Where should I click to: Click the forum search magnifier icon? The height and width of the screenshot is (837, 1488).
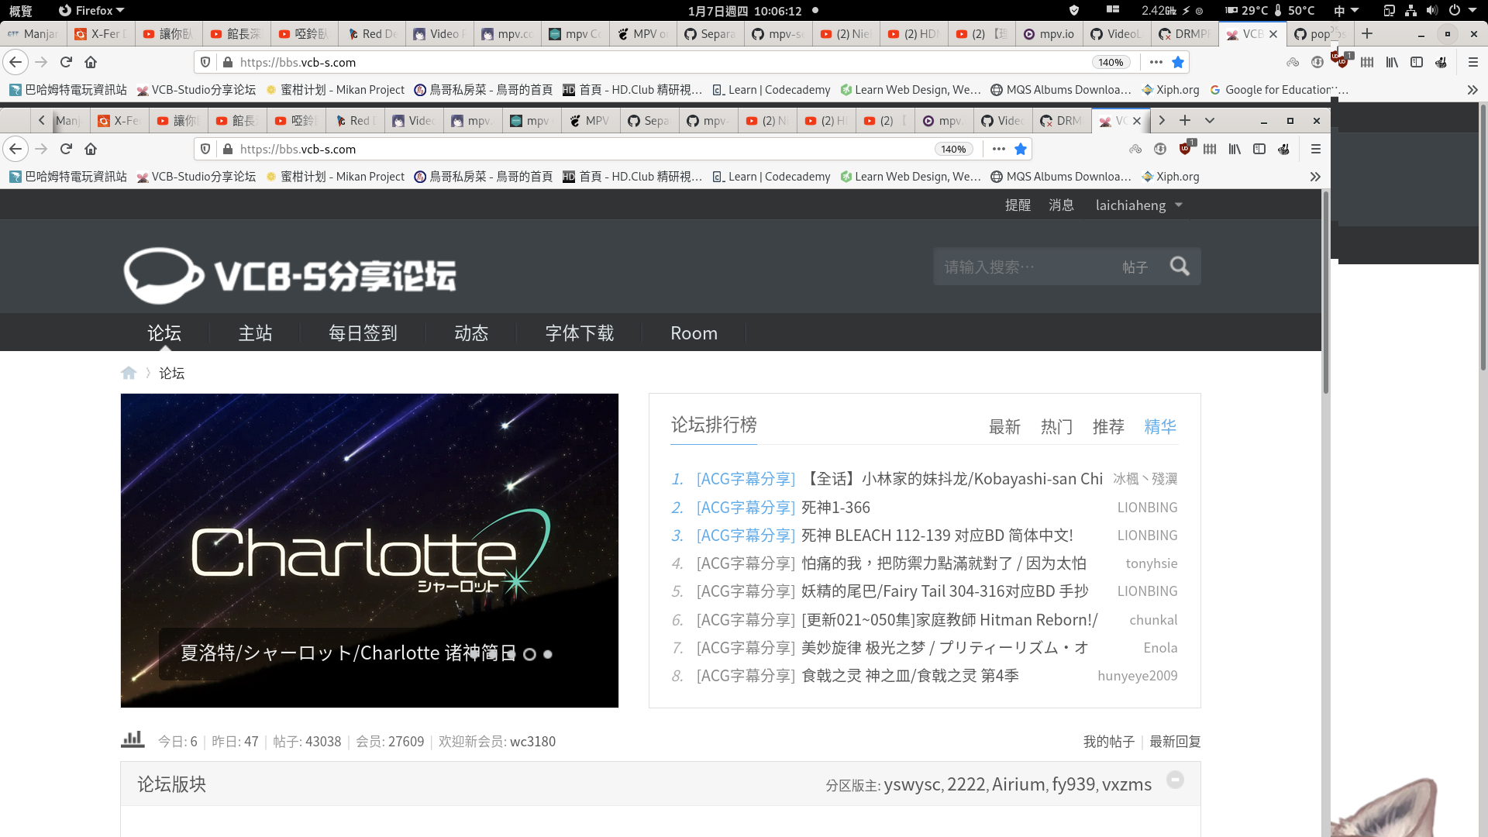pyautogui.click(x=1180, y=267)
